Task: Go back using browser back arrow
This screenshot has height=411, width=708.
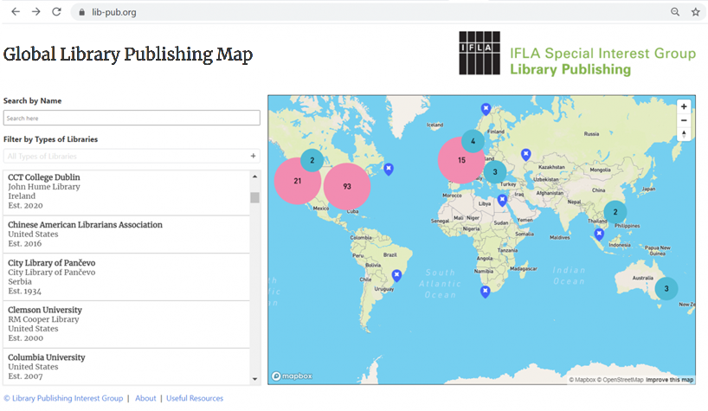Action: 16,12
